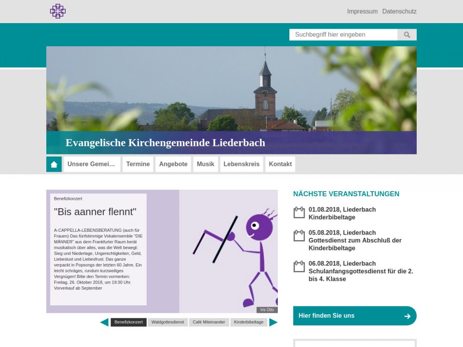
Task: Click calendar icon for 05.08.2018 event
Action: 299,236
